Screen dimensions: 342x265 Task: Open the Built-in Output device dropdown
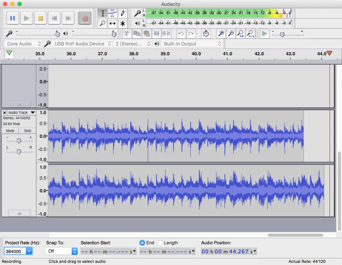(192, 44)
